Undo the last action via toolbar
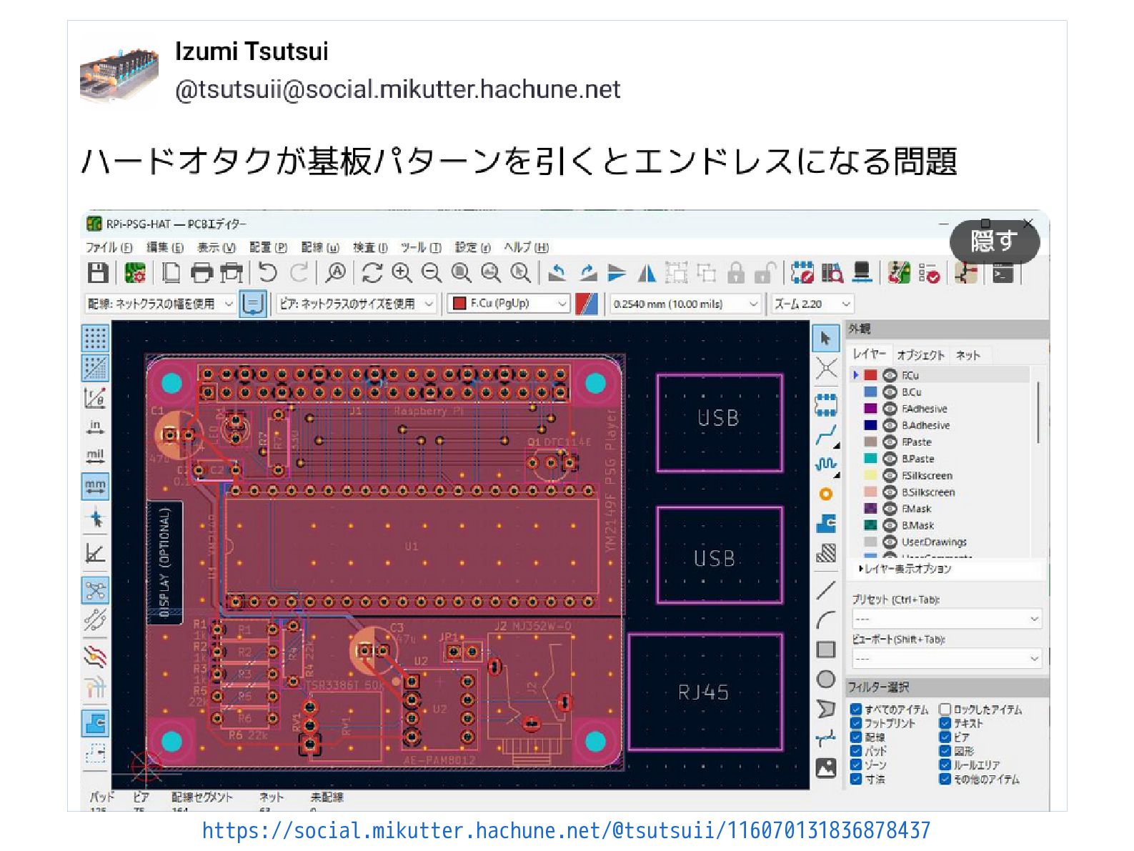 pyautogui.click(x=268, y=273)
